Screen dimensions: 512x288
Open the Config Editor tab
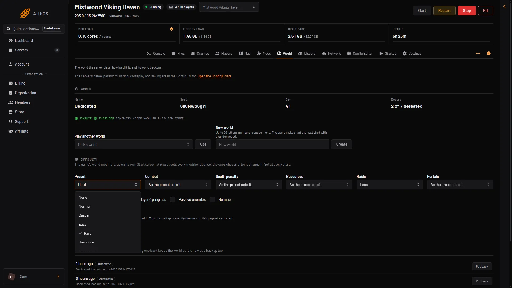tap(360, 53)
